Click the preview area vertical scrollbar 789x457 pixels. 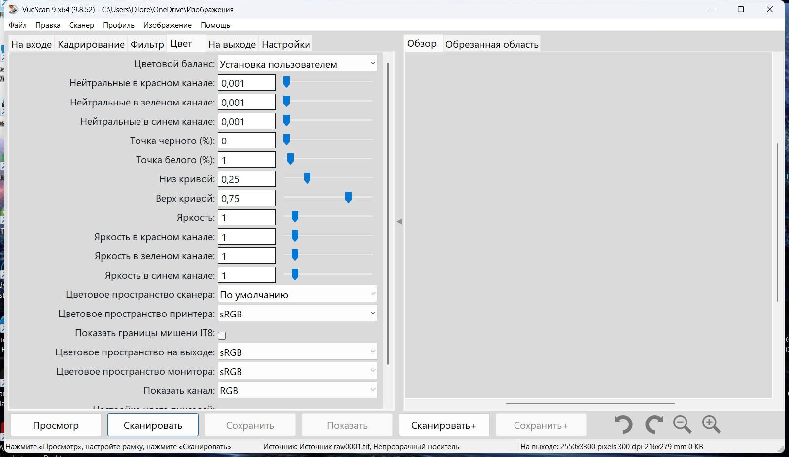pos(778,223)
